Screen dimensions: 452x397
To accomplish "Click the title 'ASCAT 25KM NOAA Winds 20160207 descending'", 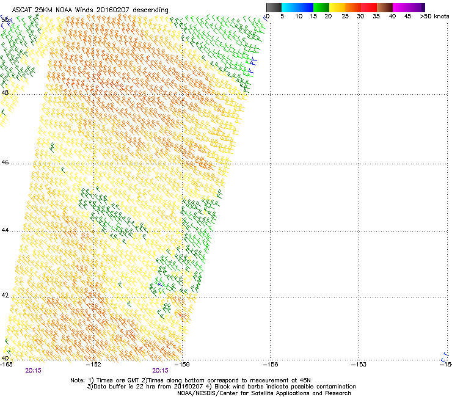I will [x=90, y=10].
